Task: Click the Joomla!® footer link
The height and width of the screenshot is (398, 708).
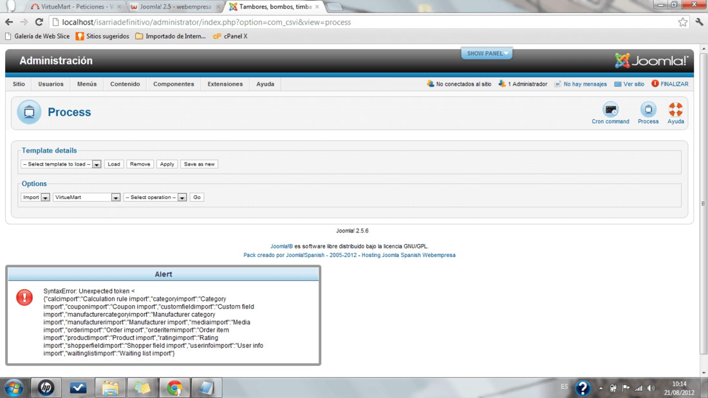Action: tap(281, 247)
